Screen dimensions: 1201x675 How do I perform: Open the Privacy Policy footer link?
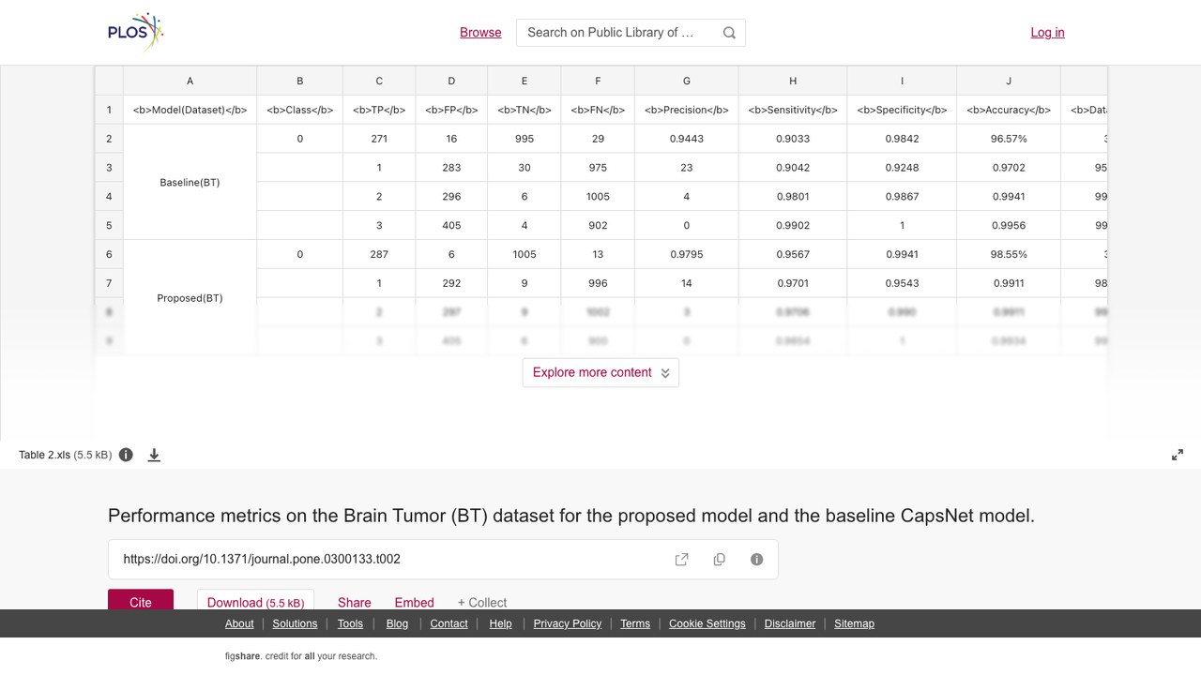tap(568, 623)
